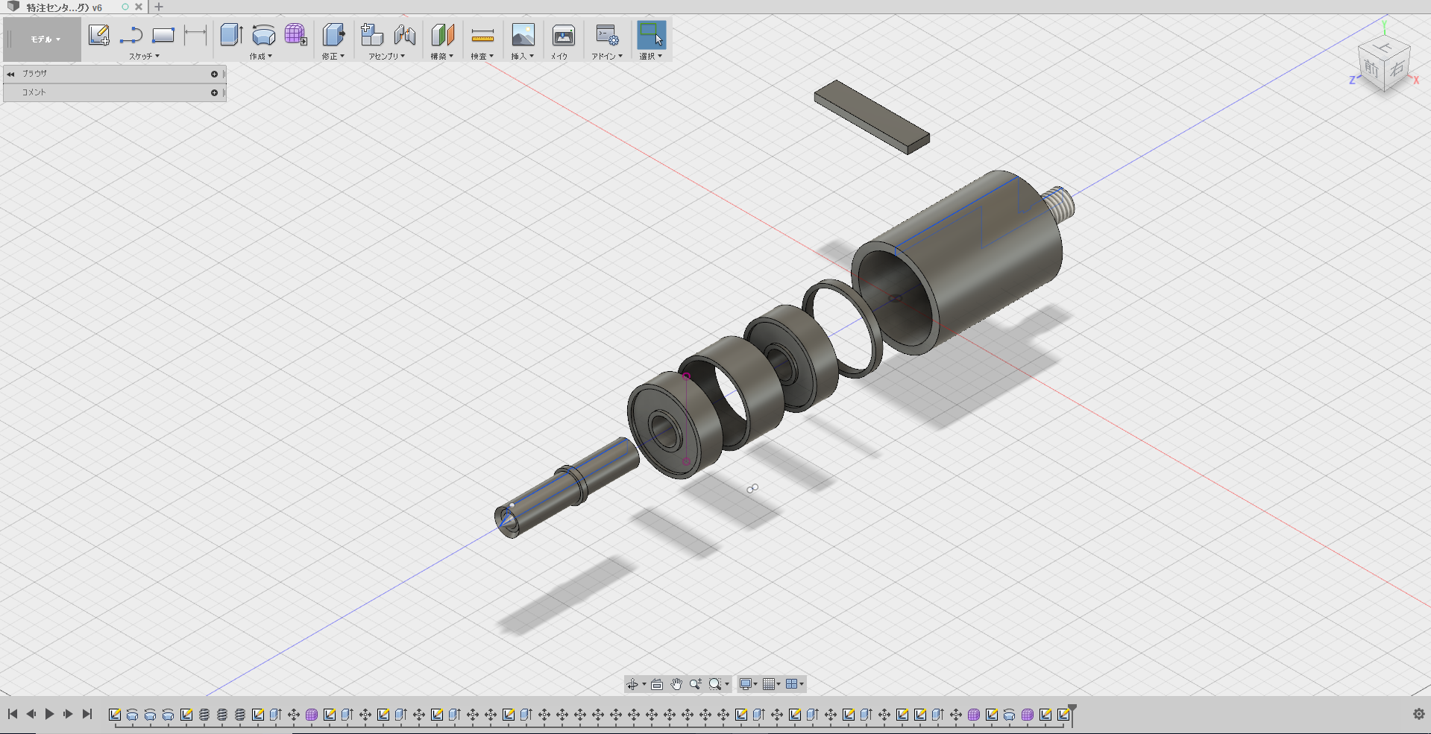Screen dimensions: 1431x734
Task: Select the 特注センタ v6 document tab
Action: coord(63,7)
